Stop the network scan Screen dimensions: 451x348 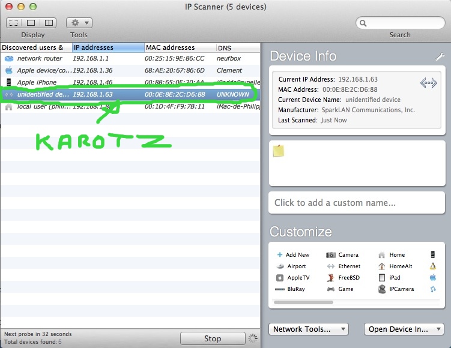pos(213,338)
